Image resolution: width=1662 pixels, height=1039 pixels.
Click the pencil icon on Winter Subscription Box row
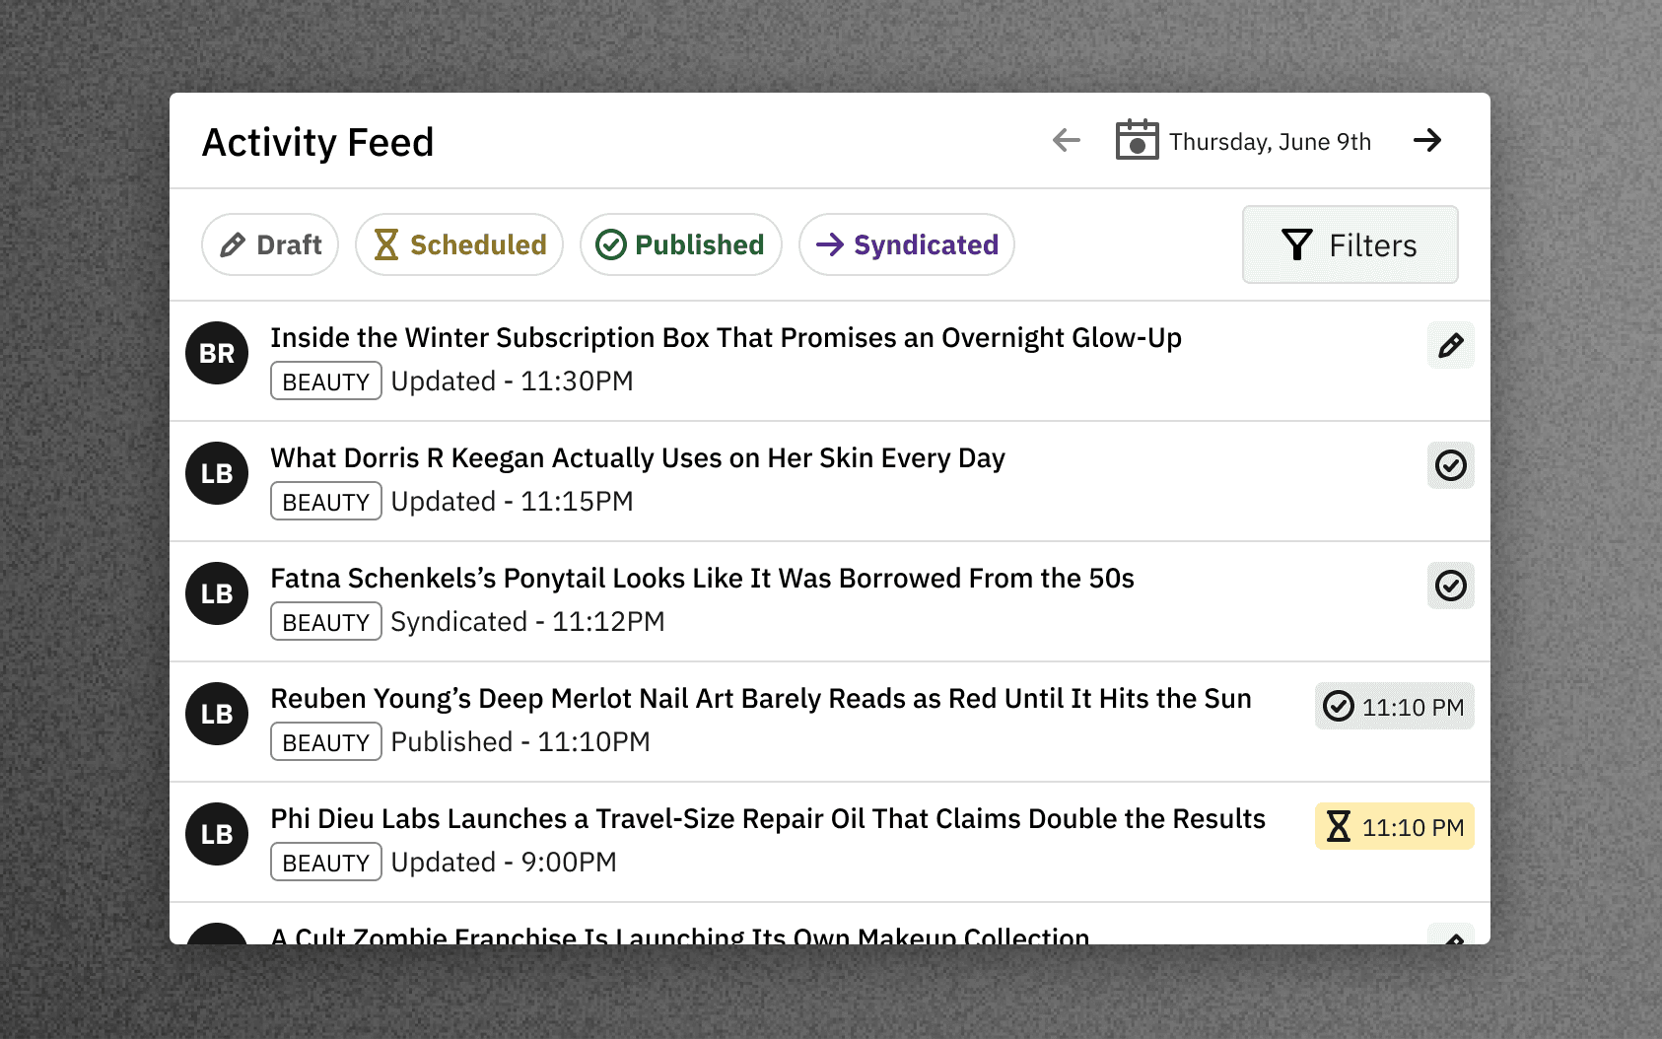click(1451, 345)
